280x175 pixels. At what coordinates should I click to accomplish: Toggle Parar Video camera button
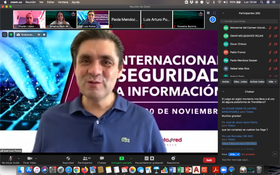tap(30, 158)
